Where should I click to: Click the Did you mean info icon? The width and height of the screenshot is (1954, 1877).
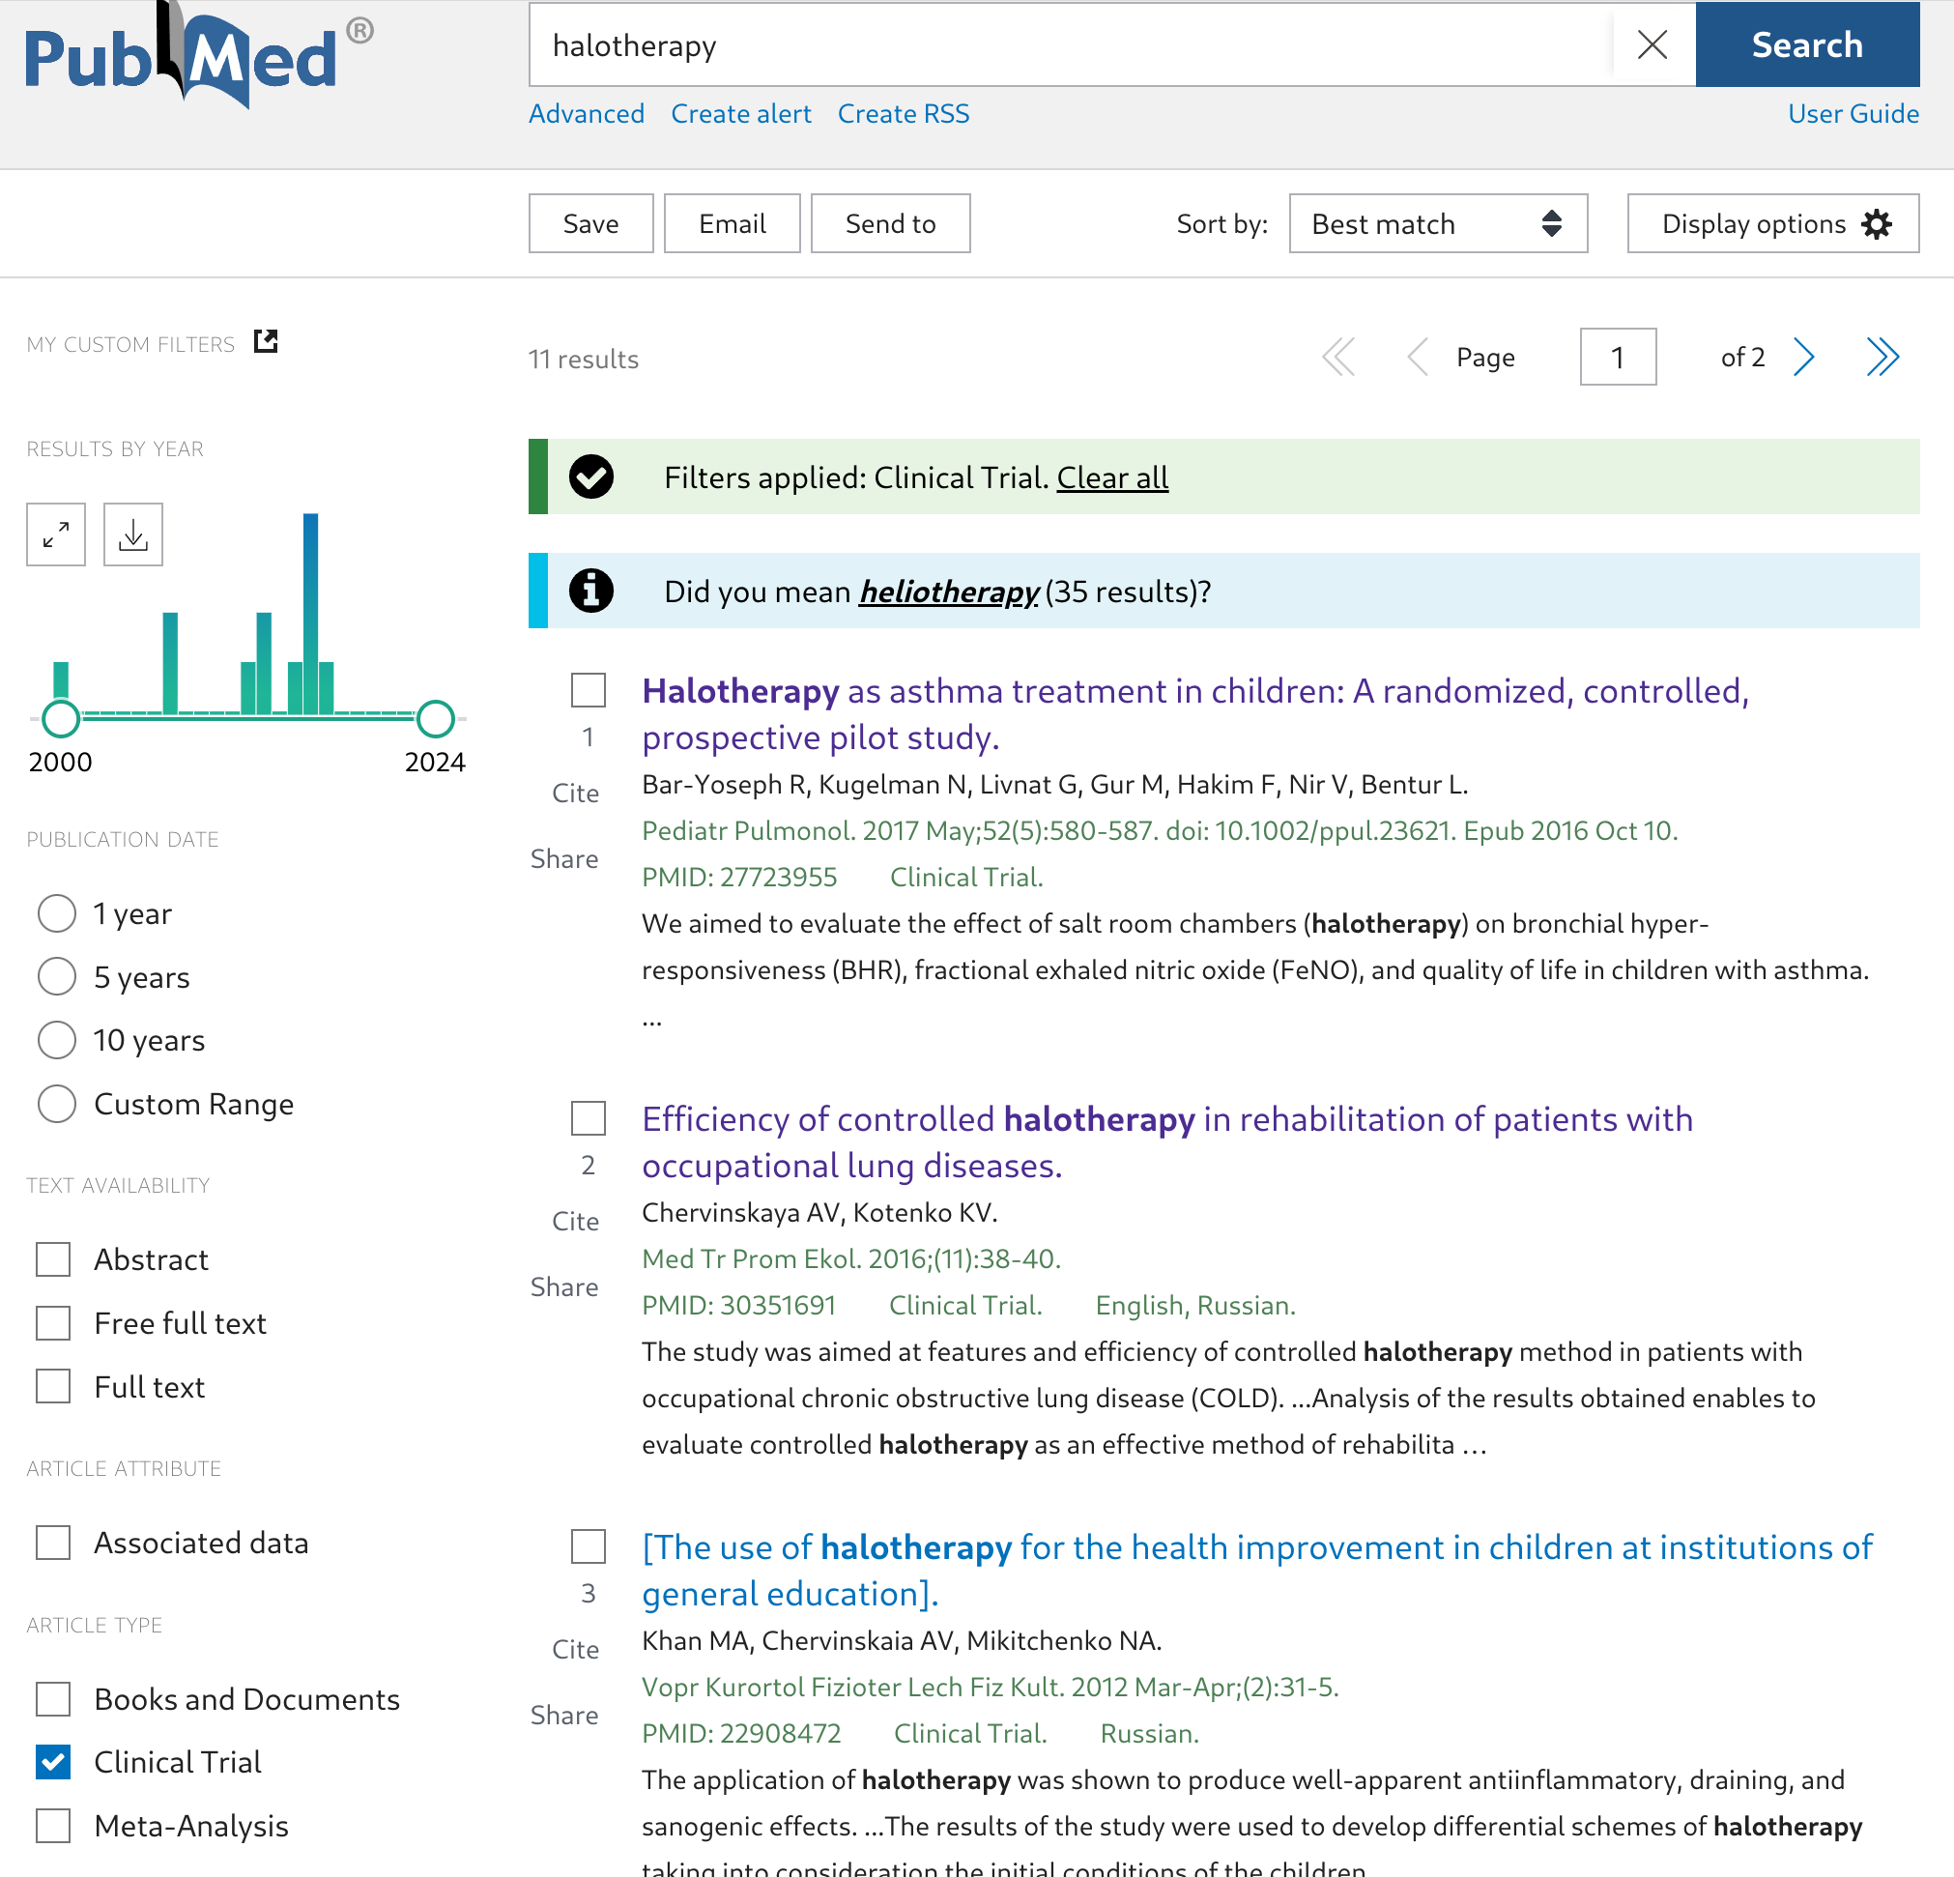[x=591, y=591]
